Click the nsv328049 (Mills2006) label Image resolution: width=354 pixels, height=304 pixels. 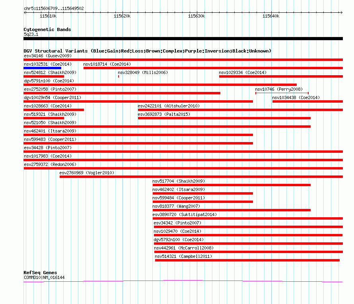click(x=143, y=72)
